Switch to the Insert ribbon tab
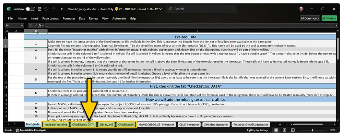 point(34,18)
